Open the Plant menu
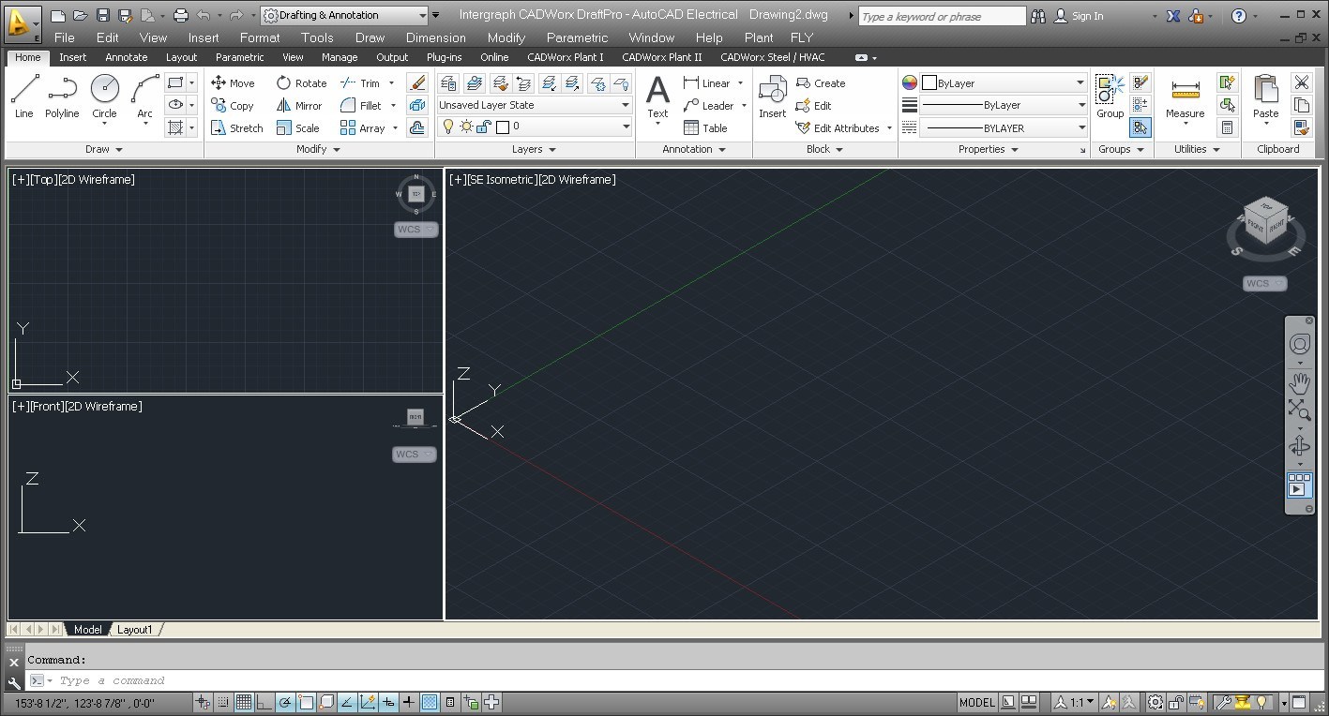This screenshot has height=716, width=1329. [x=759, y=37]
